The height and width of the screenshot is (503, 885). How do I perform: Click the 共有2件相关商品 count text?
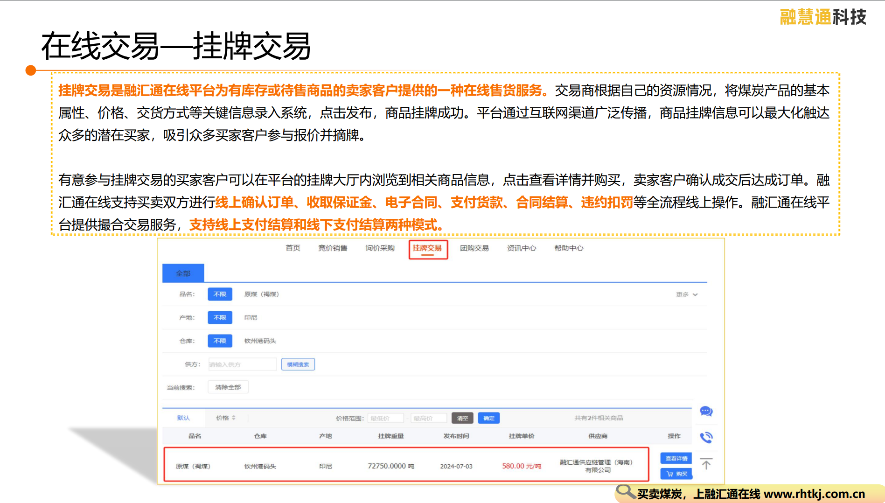pyautogui.click(x=599, y=418)
